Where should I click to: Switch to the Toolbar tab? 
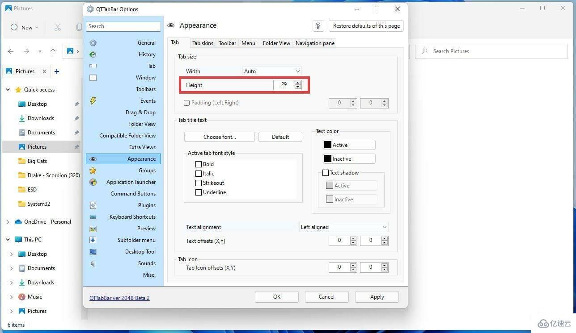click(227, 43)
